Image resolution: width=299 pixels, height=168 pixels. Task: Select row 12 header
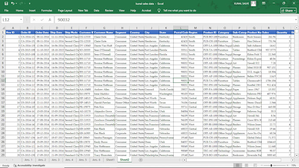tap(3, 80)
